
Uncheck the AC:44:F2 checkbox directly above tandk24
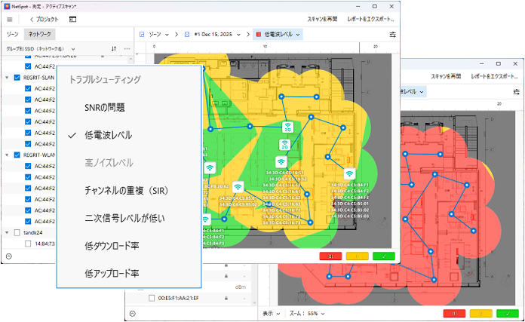point(28,221)
